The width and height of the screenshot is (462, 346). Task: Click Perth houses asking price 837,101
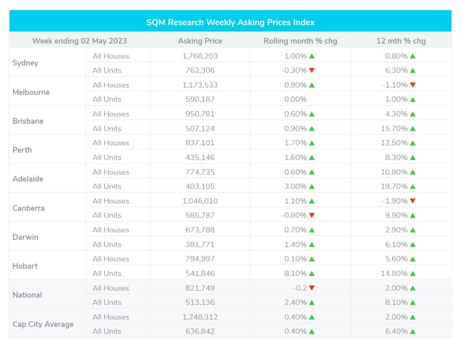pos(200,143)
